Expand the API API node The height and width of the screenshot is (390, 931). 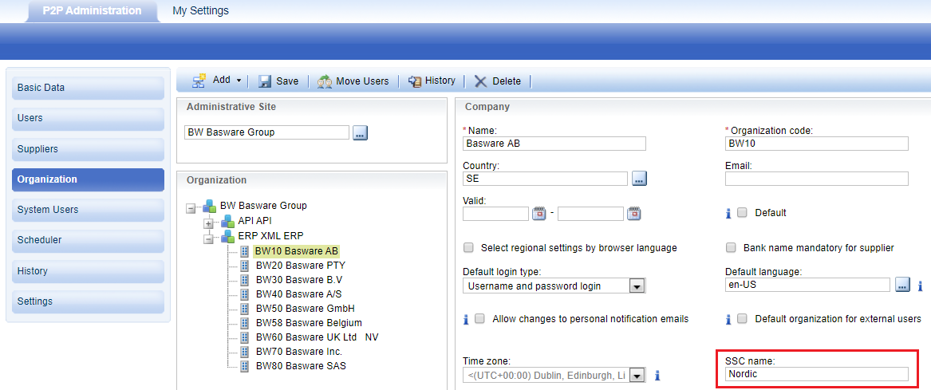208,224
